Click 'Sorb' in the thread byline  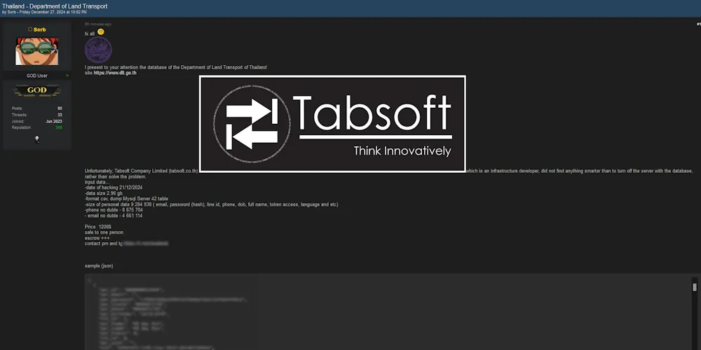point(11,12)
